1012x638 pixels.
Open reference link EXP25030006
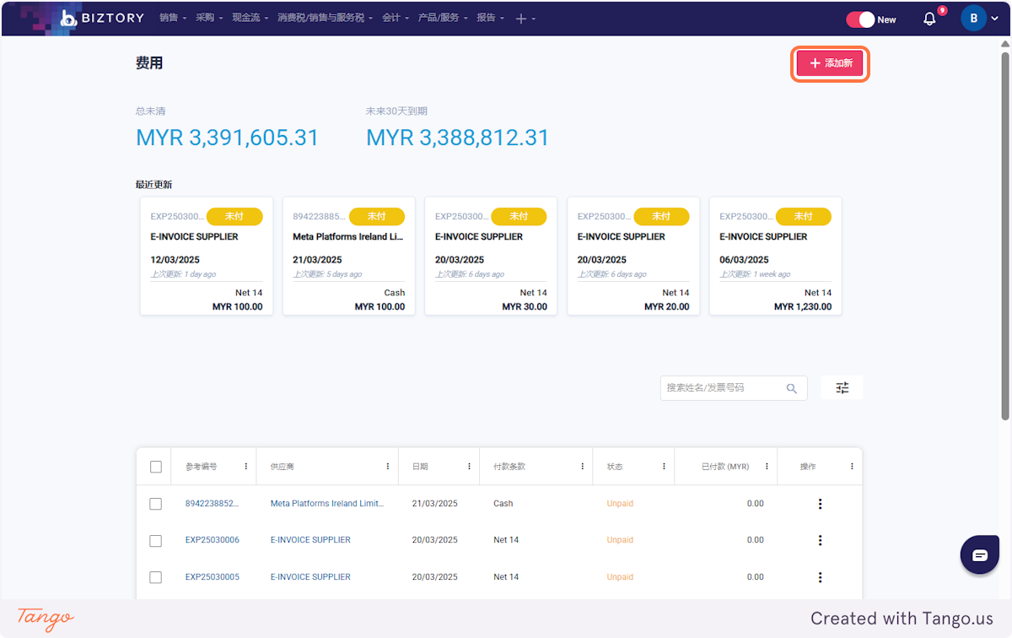tap(213, 540)
